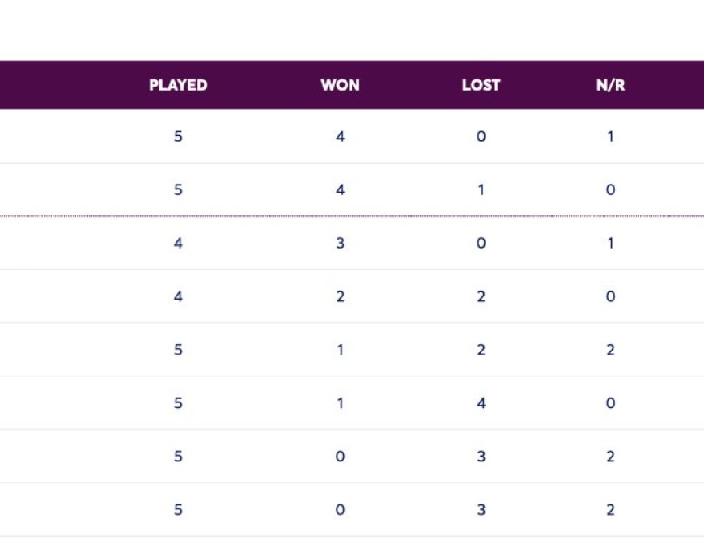This screenshot has width=704, height=540.
Task: Select the N/R column header
Action: (610, 85)
